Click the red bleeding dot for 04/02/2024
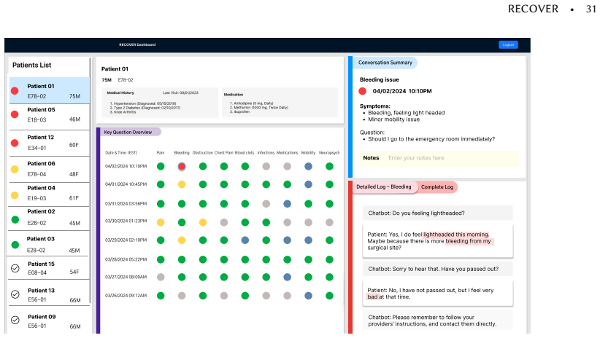600x338 pixels. click(x=182, y=166)
